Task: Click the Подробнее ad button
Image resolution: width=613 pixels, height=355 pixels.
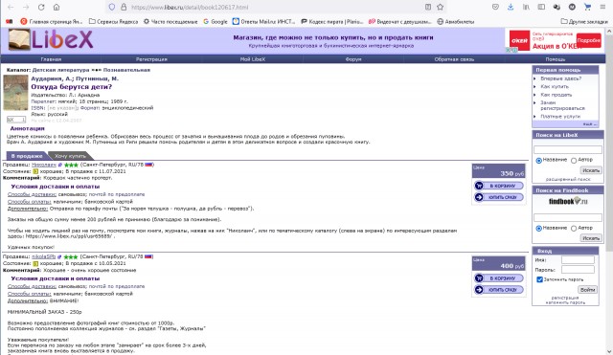Action: click(588, 40)
